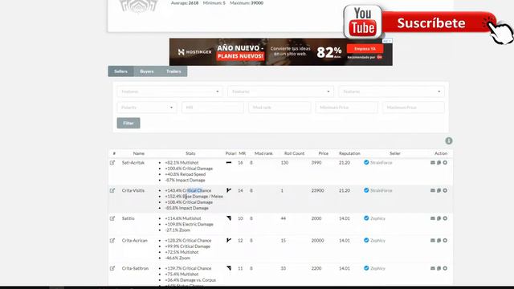Open StrainForce seller link in Sati-Acritak row
Viewport: 514px width, 289px height.
coord(381,162)
